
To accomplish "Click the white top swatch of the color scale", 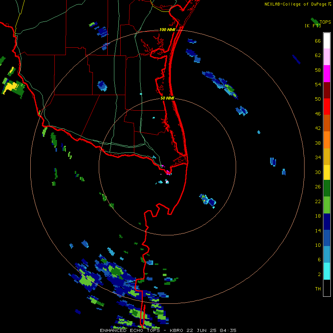I will click(327, 41).
